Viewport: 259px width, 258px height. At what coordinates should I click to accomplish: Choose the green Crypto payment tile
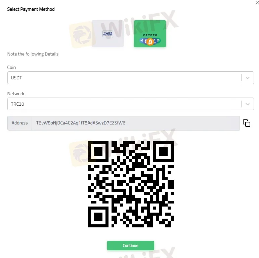click(x=150, y=34)
